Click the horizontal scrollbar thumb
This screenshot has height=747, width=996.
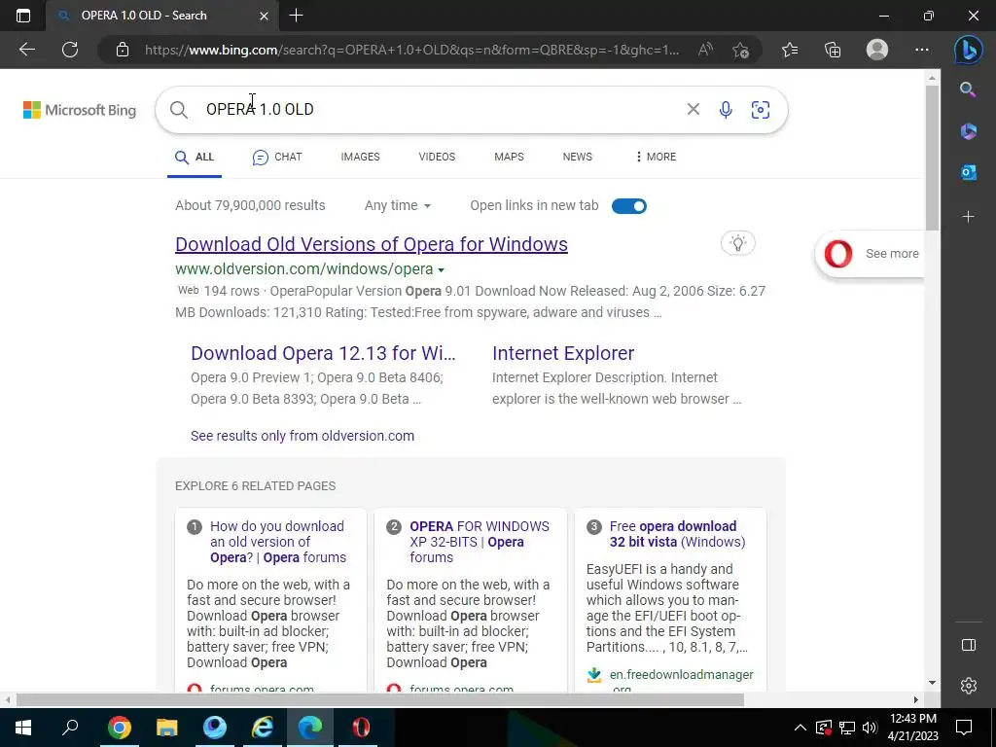tap(380, 699)
